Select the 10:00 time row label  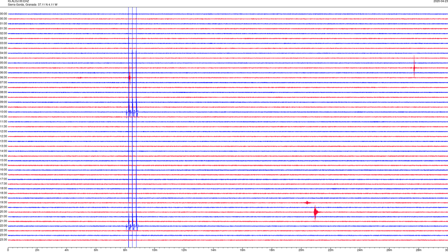(x=3, y=112)
